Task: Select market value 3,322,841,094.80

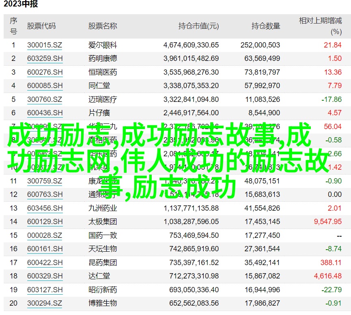Action: coord(191,99)
